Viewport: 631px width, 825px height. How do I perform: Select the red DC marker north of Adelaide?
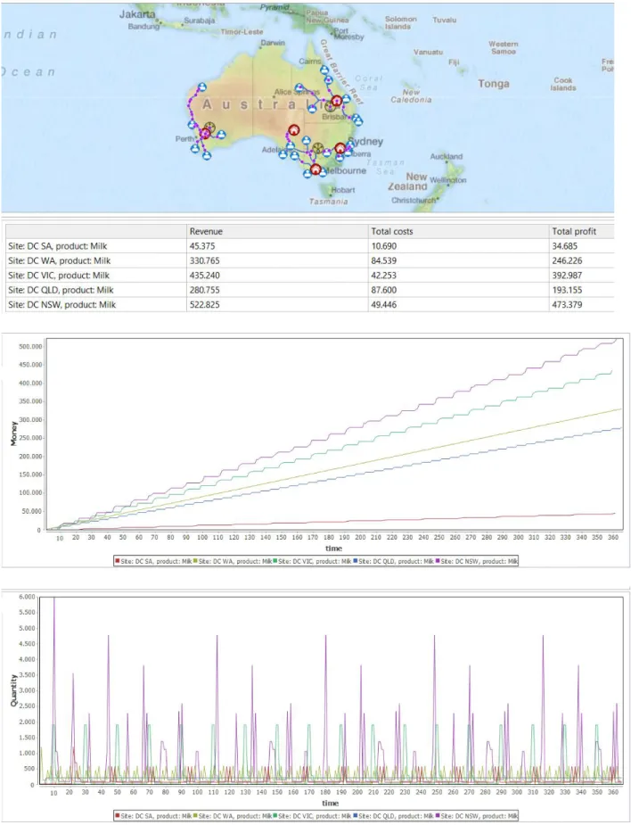[294, 130]
